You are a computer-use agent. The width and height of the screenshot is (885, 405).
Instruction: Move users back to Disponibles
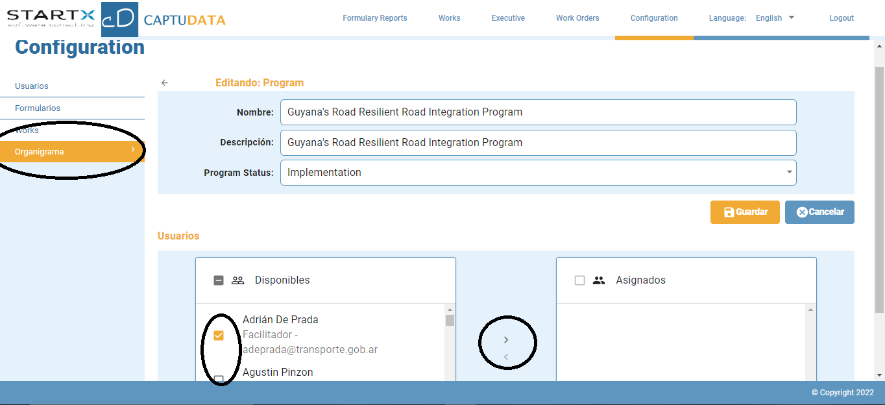506,356
